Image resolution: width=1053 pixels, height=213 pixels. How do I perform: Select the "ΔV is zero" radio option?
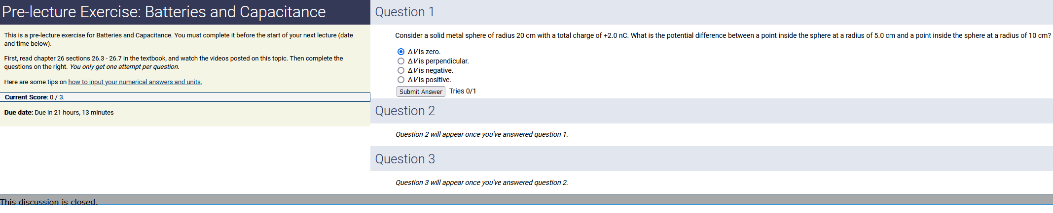tap(401, 52)
